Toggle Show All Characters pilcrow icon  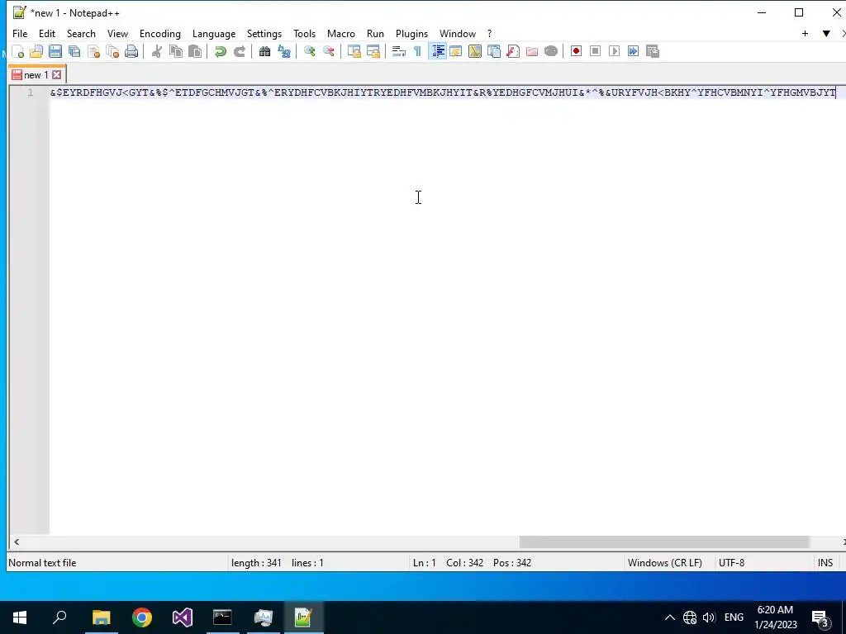click(x=417, y=51)
